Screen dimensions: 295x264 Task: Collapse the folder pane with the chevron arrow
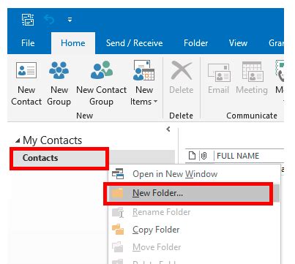click(x=168, y=129)
